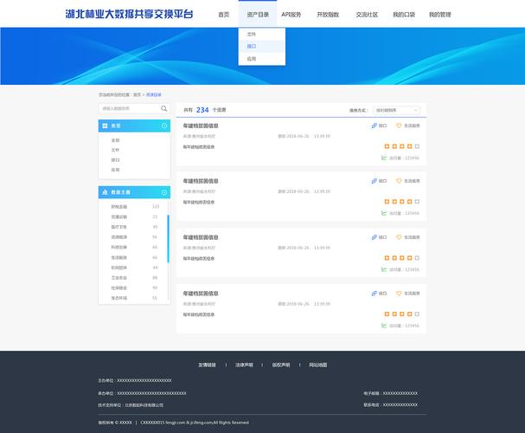Select the 科技创新 data theme
The image size is (525, 433).
point(118,248)
